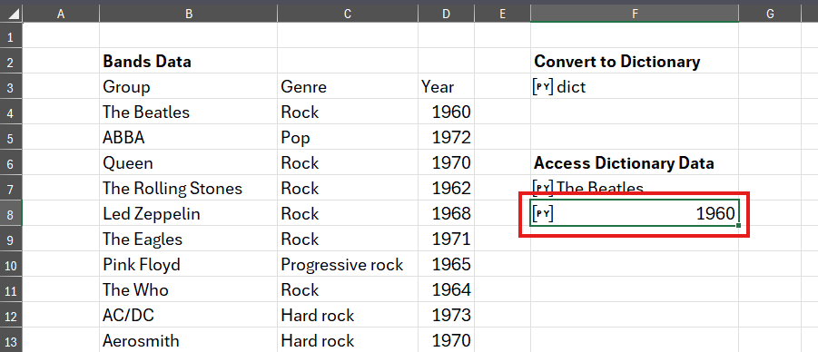Click the 'Genre' header cell
The image size is (818, 352).
348,86
